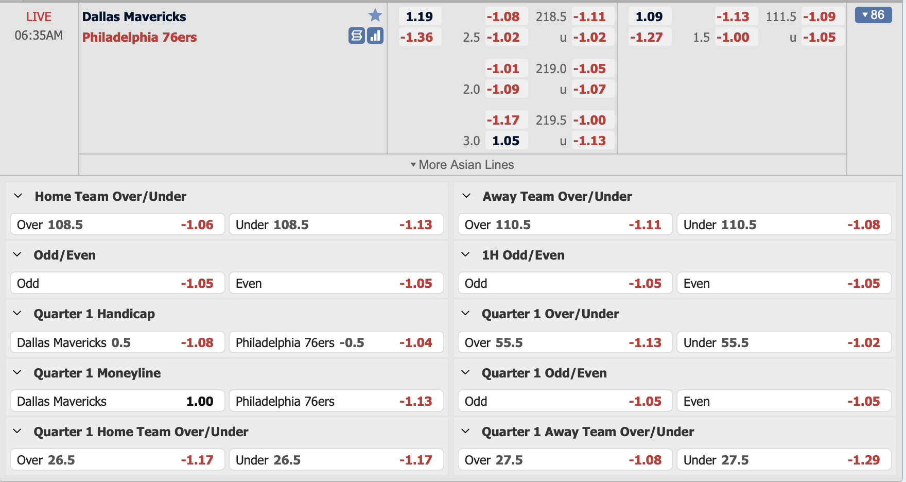The width and height of the screenshot is (906, 482).
Task: Select Over 108.5 at -1.06
Action: click(x=117, y=225)
